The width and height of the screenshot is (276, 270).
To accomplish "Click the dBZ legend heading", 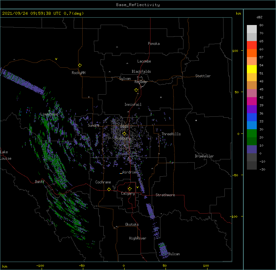I will tap(259, 17).
